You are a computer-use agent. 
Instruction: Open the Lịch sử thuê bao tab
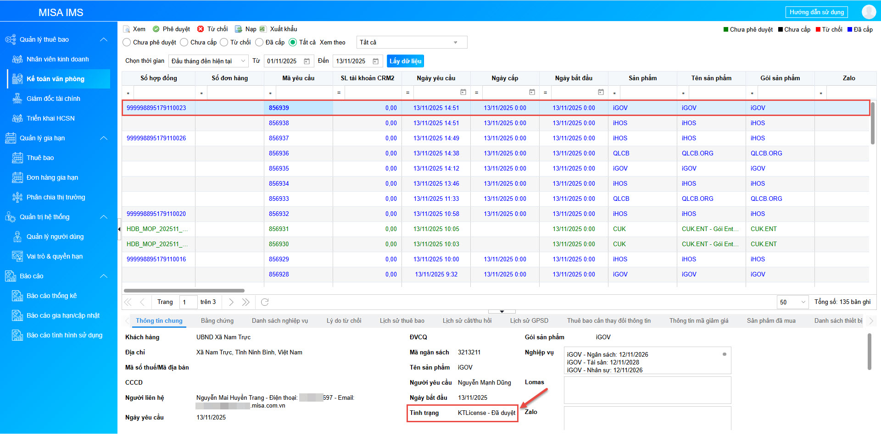click(402, 321)
